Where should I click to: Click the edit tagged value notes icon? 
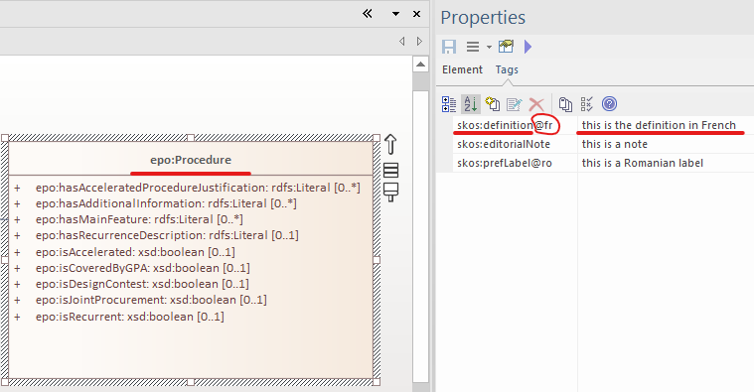pyautogui.click(x=514, y=104)
